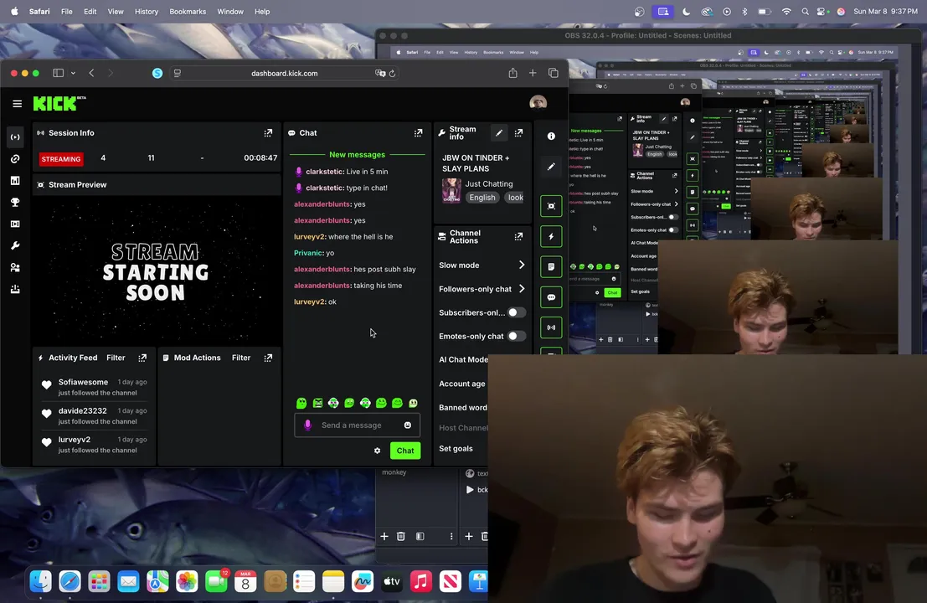Expand Followers-only chat options
The height and width of the screenshot is (603, 927).
pyautogui.click(x=482, y=288)
